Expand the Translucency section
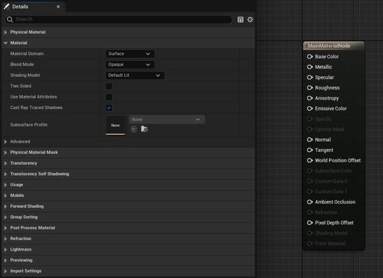The height and width of the screenshot is (278, 383). coord(5,164)
